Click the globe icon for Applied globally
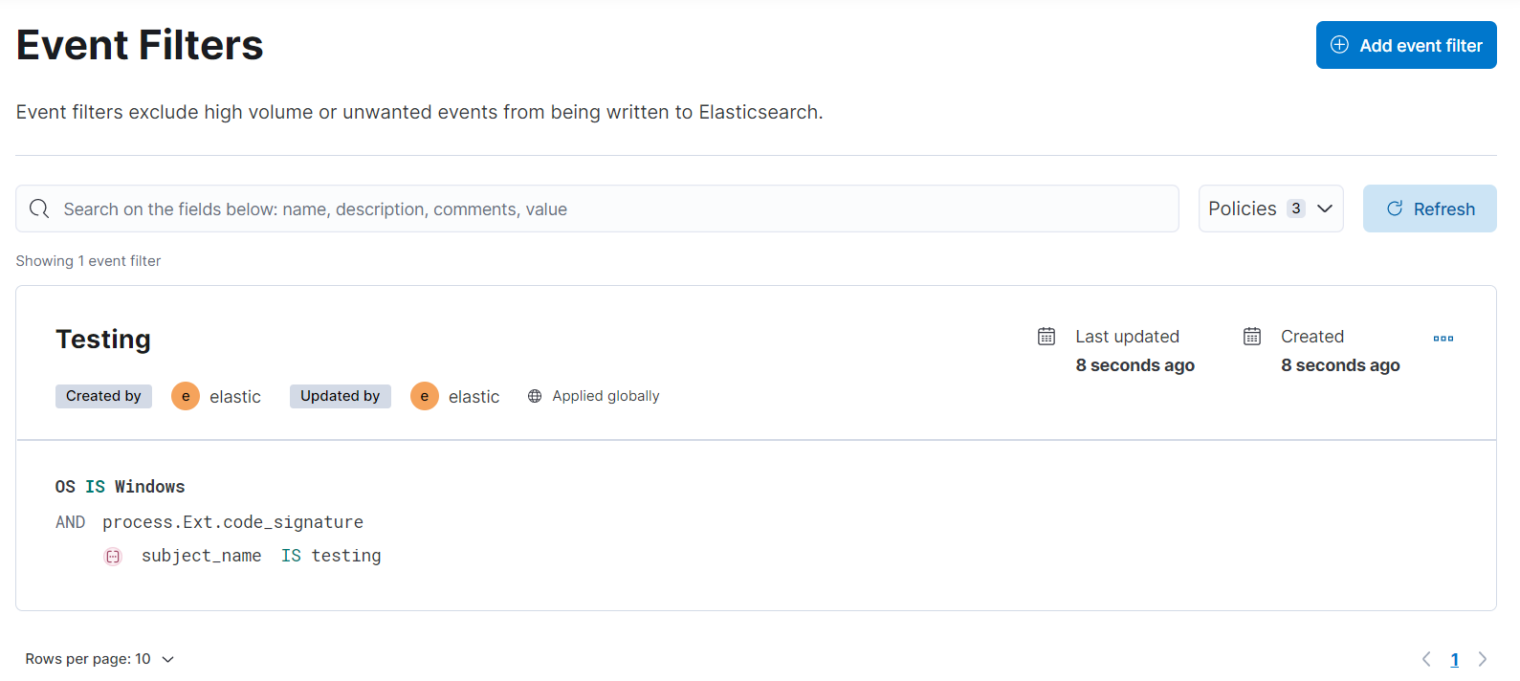 [533, 395]
